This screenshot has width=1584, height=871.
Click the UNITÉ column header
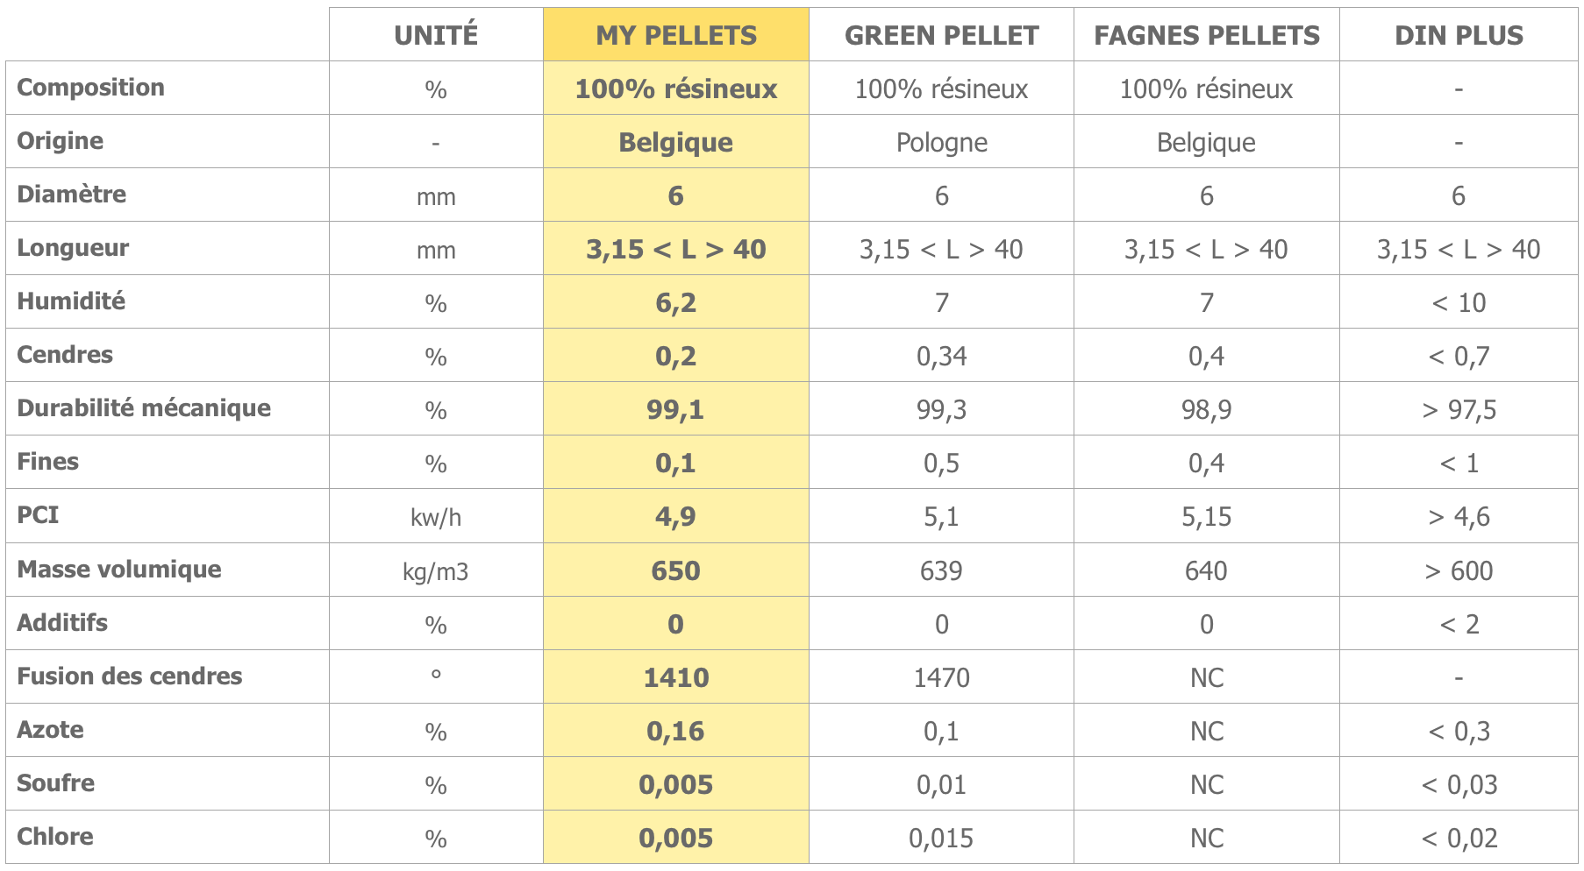pos(436,35)
